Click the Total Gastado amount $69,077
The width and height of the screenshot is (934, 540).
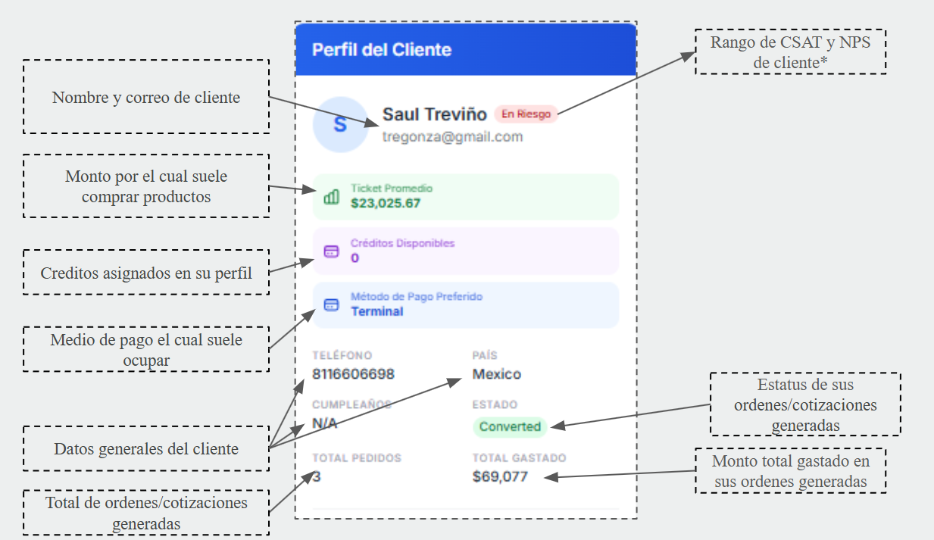click(x=500, y=476)
